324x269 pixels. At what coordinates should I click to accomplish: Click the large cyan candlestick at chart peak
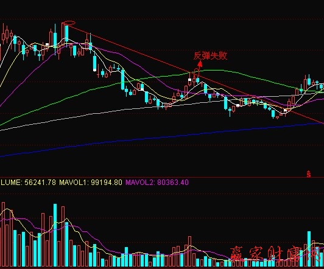[x=66, y=34]
